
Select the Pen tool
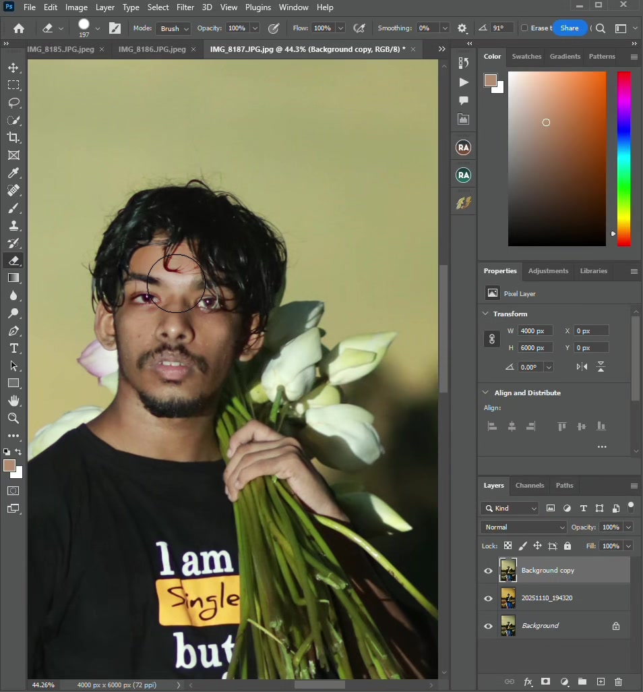tap(13, 330)
